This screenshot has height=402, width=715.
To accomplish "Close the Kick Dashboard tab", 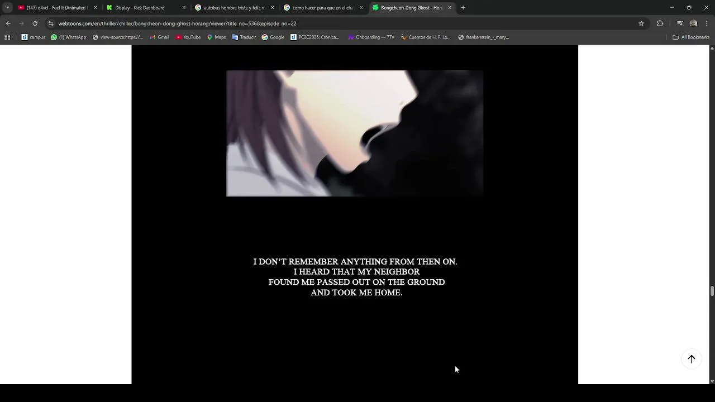I will 184,8.
